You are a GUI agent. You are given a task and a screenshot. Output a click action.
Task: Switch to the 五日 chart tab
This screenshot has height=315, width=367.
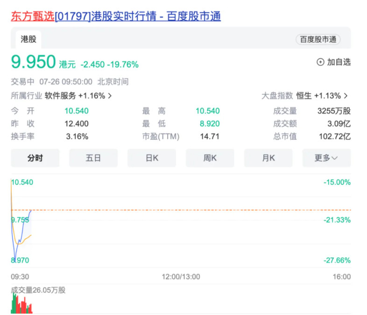click(93, 158)
